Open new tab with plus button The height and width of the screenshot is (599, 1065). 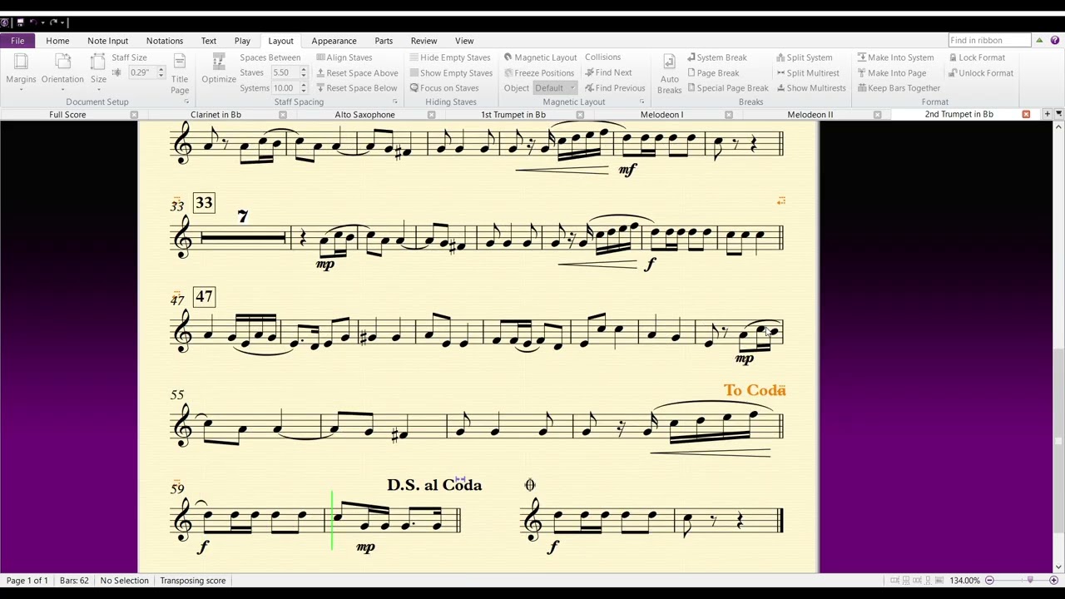1047,114
